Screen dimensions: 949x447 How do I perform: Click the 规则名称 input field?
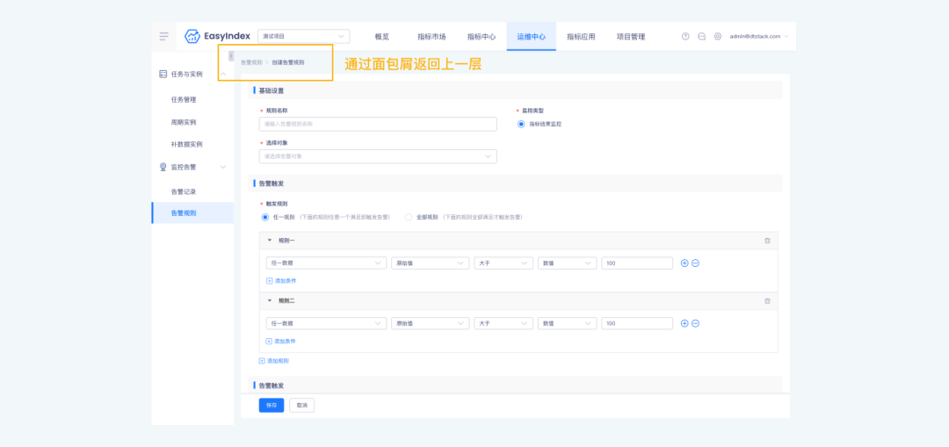[378, 124]
